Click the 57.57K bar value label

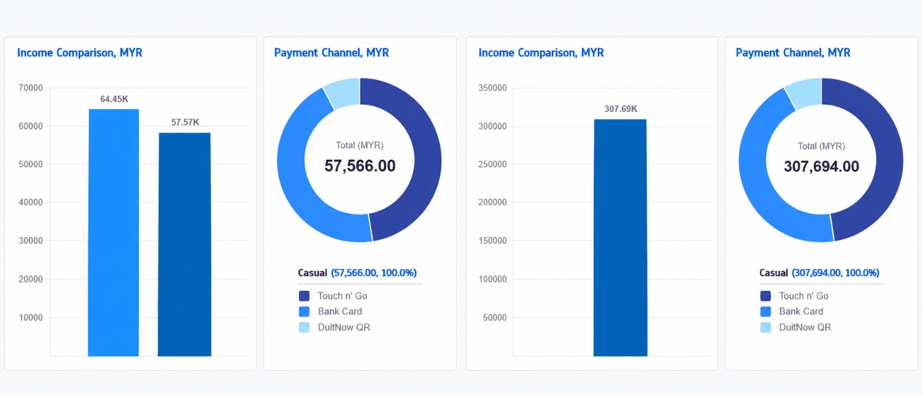point(185,122)
